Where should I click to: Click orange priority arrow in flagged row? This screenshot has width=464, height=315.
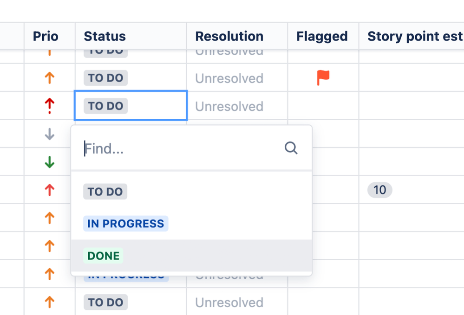[50, 78]
